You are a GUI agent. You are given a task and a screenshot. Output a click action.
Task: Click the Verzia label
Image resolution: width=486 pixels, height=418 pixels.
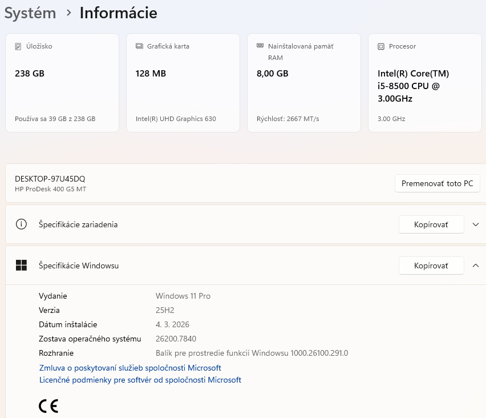tap(49, 310)
